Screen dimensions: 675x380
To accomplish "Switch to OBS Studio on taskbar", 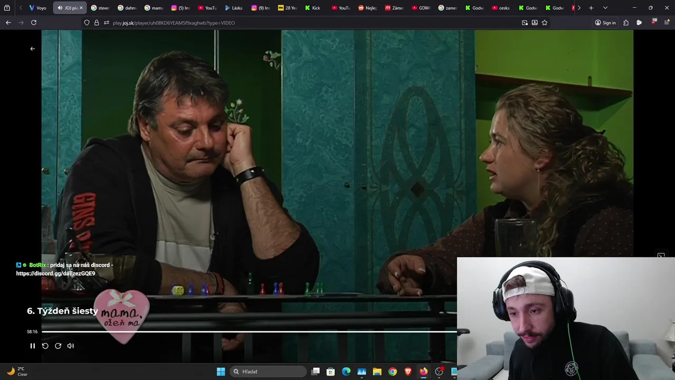I will [439, 372].
